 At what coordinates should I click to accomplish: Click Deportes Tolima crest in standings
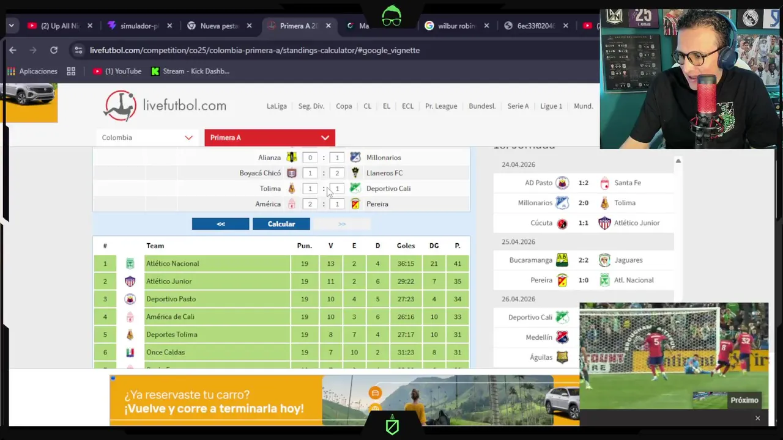130,334
